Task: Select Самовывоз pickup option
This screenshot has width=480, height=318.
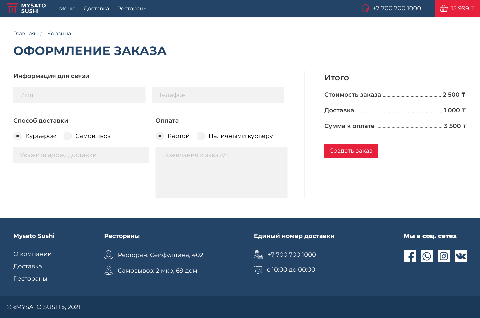Action: 68,136
